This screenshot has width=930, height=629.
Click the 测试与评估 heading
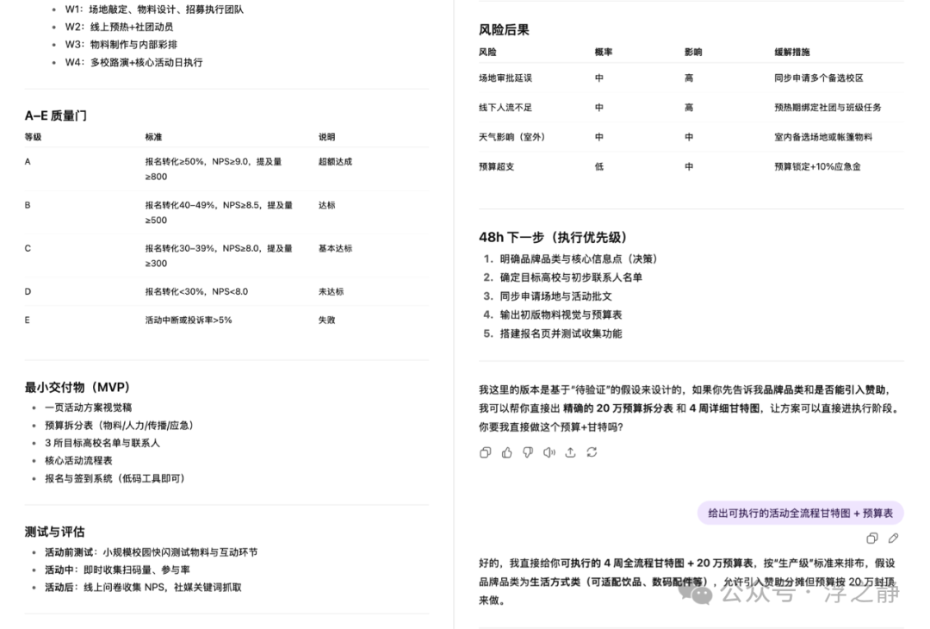[x=54, y=532]
